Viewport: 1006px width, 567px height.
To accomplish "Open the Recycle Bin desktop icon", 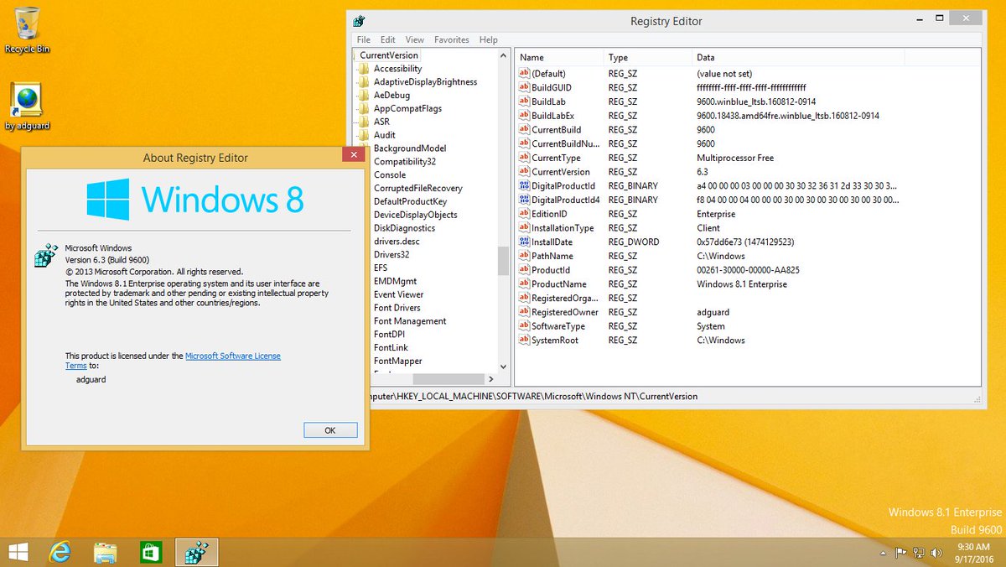I will click(x=27, y=30).
